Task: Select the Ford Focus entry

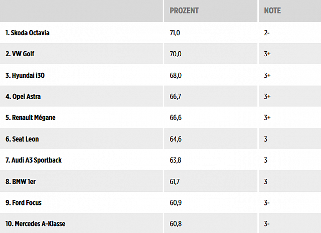Action: [23, 202]
